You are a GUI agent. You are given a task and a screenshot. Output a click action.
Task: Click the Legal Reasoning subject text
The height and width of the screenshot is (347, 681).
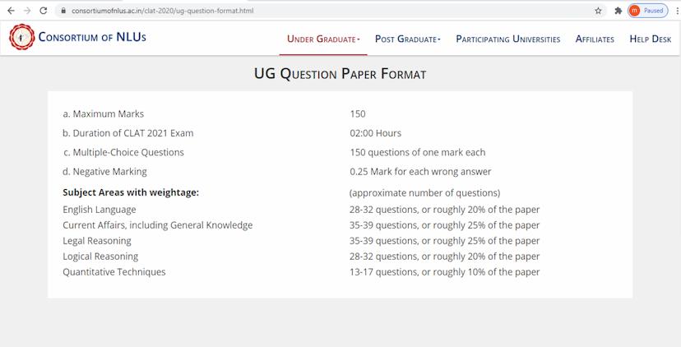[x=96, y=241]
